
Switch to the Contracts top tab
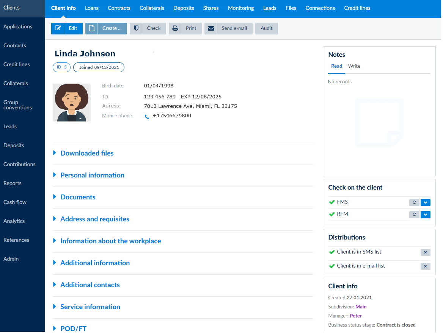119,8
